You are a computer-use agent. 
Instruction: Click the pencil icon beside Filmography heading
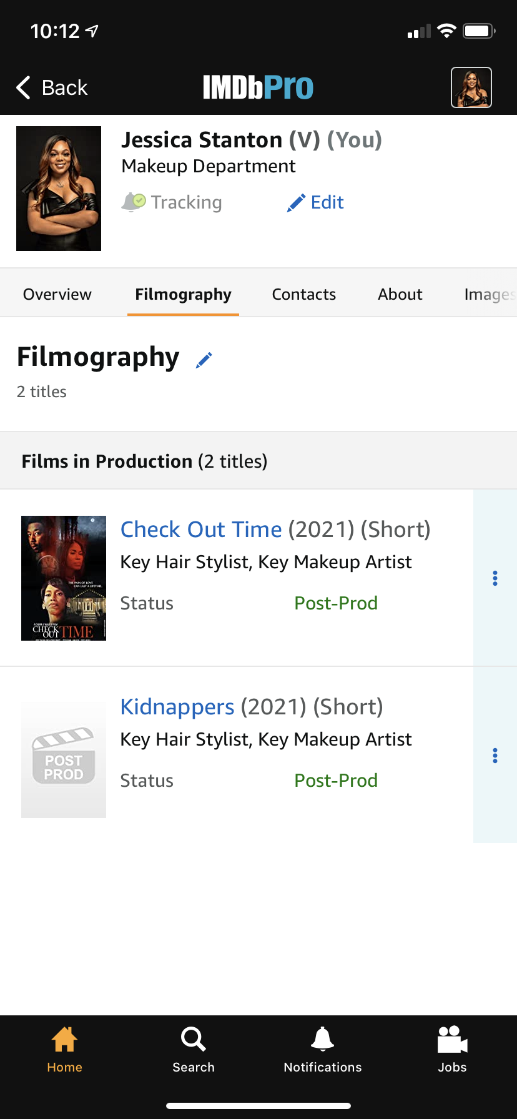204,360
